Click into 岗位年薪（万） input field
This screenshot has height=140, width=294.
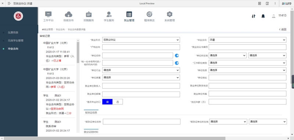point(247,102)
